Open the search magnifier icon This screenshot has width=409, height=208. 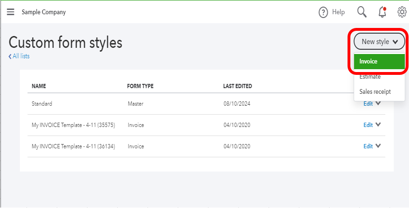[362, 12]
